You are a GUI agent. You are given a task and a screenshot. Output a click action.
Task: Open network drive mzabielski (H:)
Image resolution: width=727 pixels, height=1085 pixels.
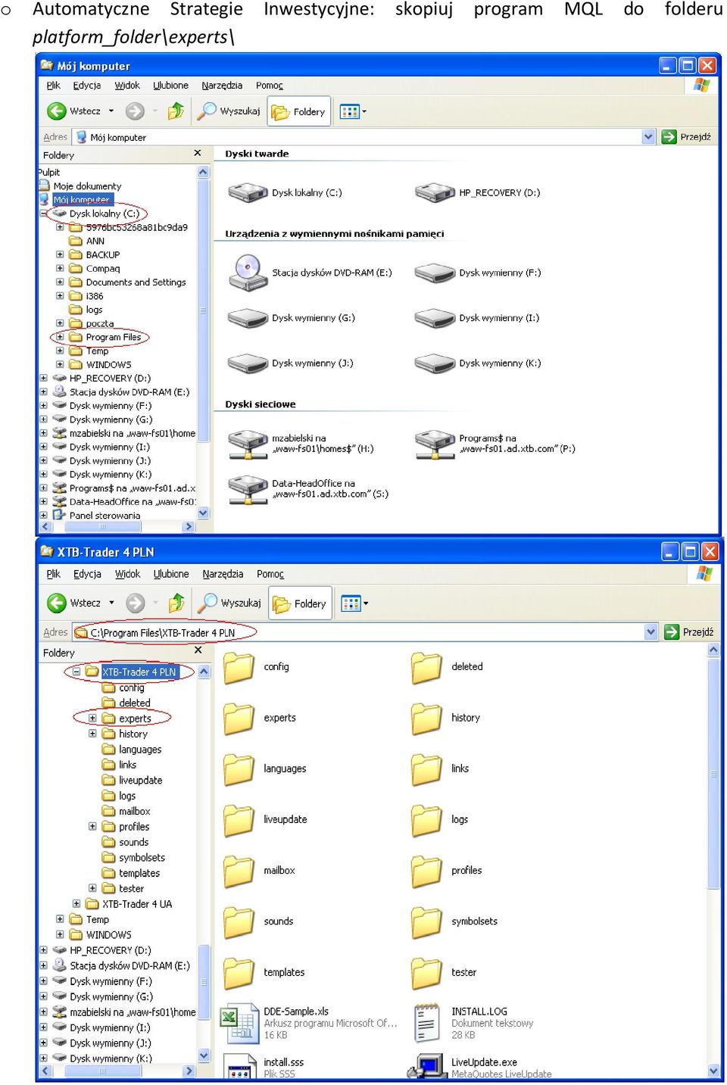pyautogui.click(x=248, y=444)
